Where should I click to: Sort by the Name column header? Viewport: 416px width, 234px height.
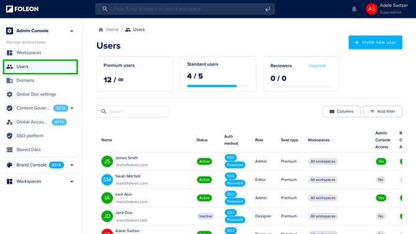(107, 140)
